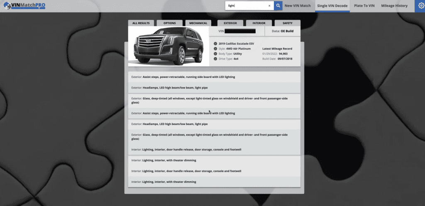Open the All Results tab
This screenshot has width=425, height=206.
click(141, 23)
